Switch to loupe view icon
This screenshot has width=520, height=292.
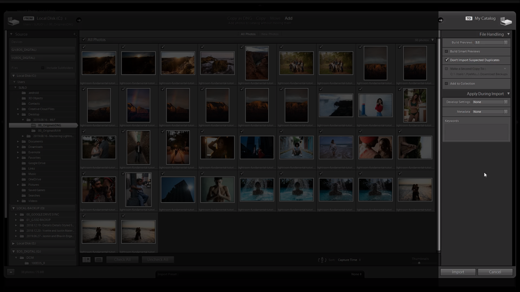tap(99, 260)
